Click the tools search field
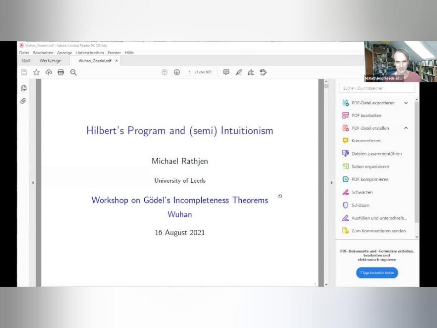437x328 pixels. (377, 88)
